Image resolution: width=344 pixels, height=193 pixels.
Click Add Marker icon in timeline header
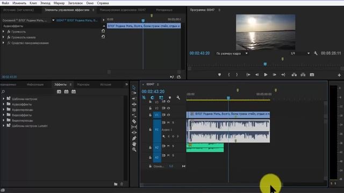pos(170,98)
